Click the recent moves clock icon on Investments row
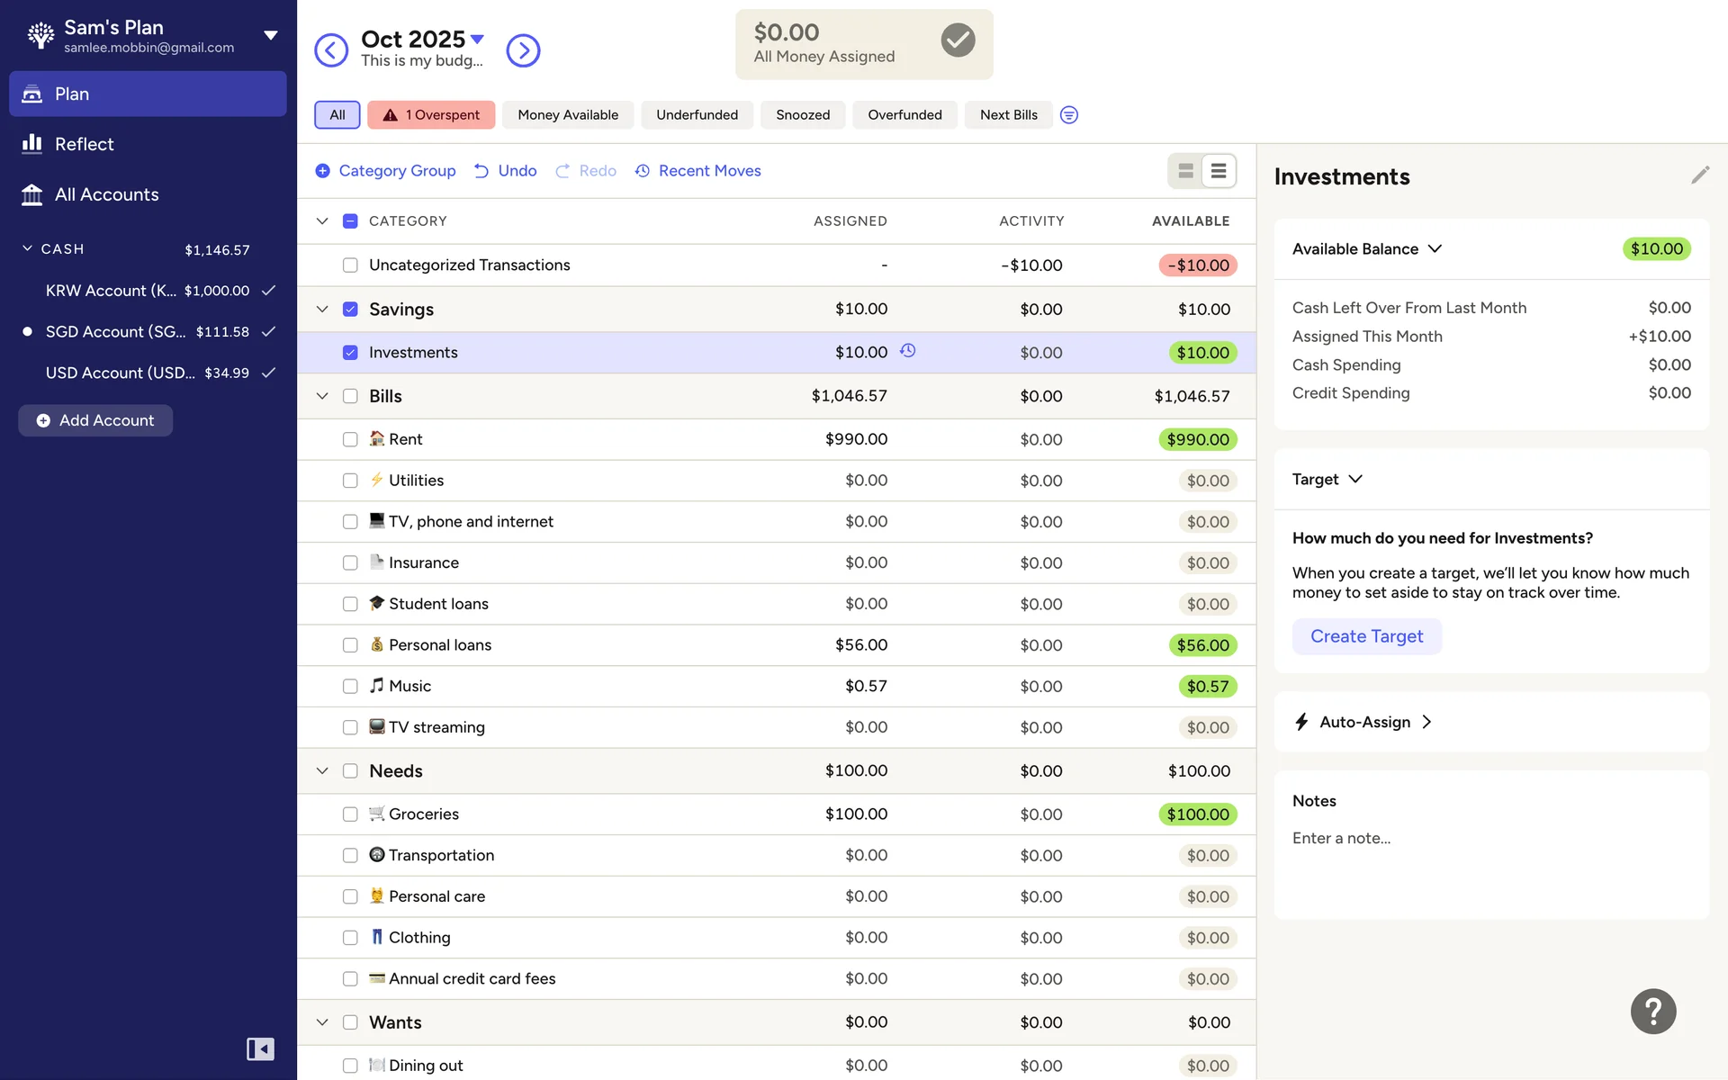The height and width of the screenshot is (1080, 1728). click(x=907, y=351)
